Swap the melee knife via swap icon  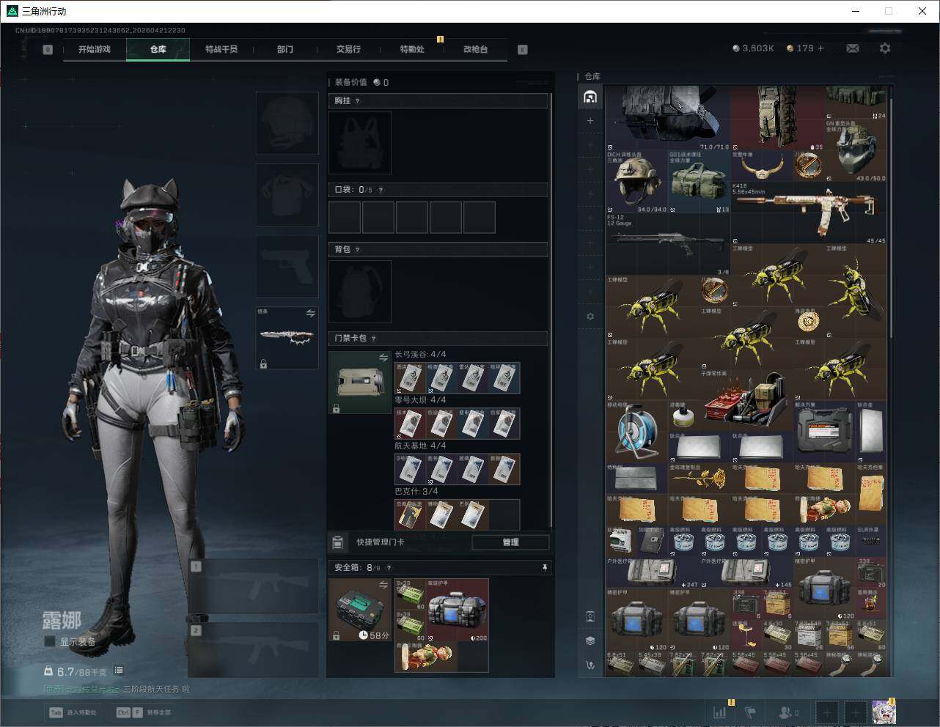[310, 314]
